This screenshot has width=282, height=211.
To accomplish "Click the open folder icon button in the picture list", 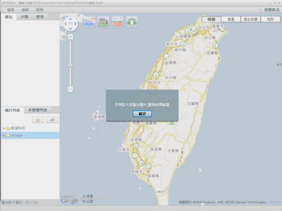I will click(38, 120).
